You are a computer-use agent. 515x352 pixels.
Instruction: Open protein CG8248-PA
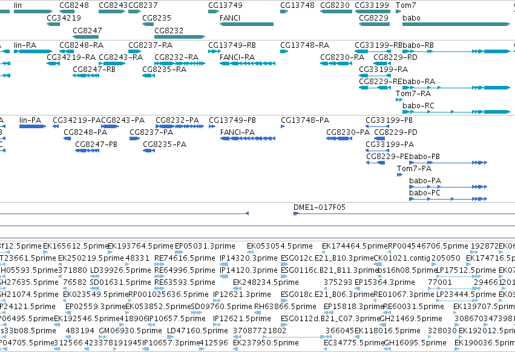[x=85, y=132]
